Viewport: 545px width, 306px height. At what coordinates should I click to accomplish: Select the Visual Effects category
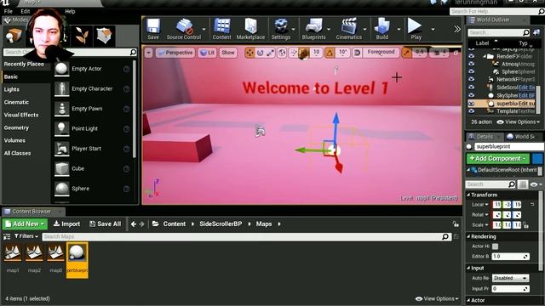(21, 115)
